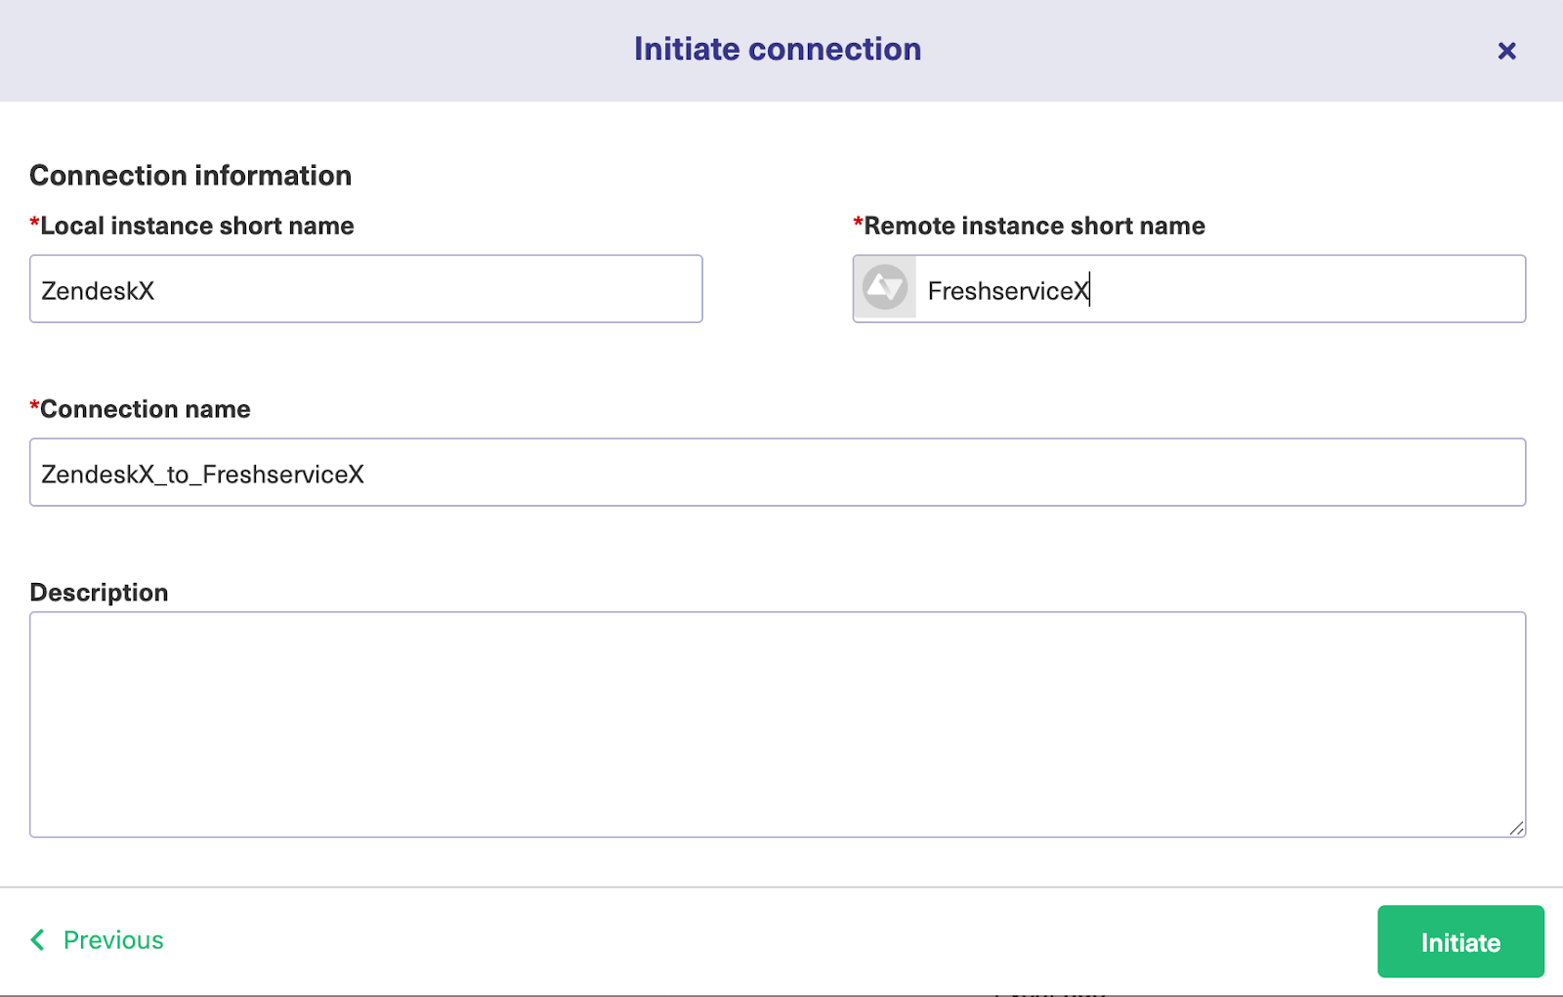Place cursor in FreshserviceX remote name field
The image size is (1563, 997).
[1219, 289]
